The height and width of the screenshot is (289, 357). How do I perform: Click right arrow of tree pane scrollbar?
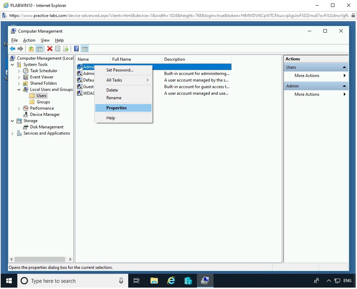[x=70, y=259]
